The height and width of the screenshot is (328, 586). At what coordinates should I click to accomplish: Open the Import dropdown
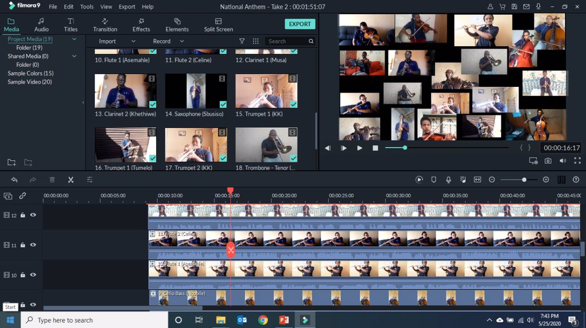(117, 41)
